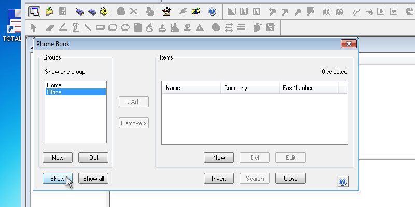
Task: Select the Office group in the list
Action: 54,92
